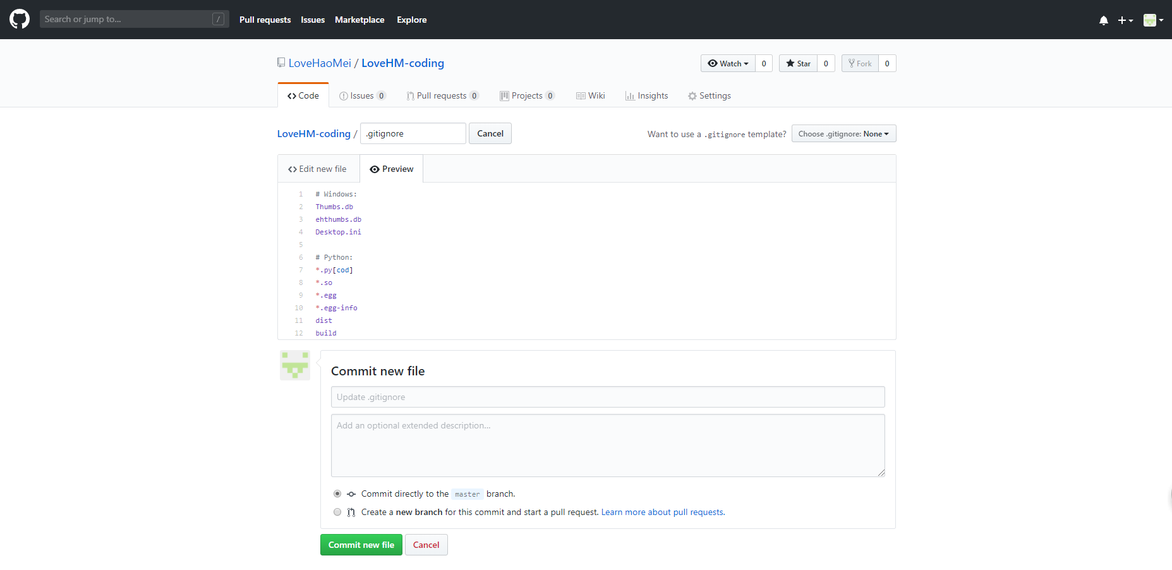Open the notifications bell
Screen dimensions: 1172x570
[1104, 20]
